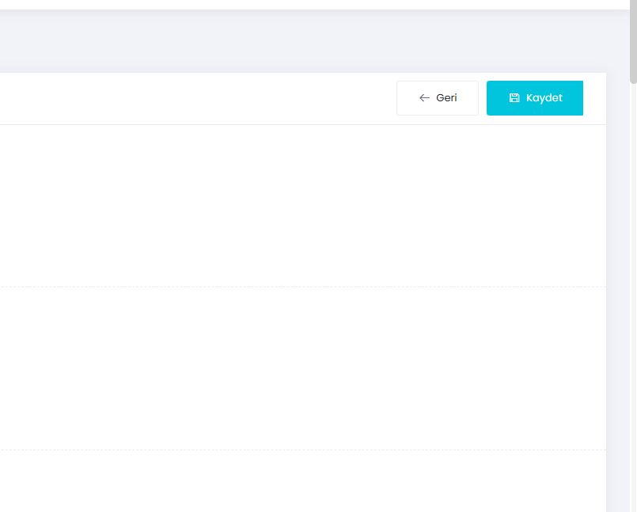This screenshot has width=637, height=512.
Task: Click the gray page background above the card
Action: pyautogui.click(x=301, y=44)
